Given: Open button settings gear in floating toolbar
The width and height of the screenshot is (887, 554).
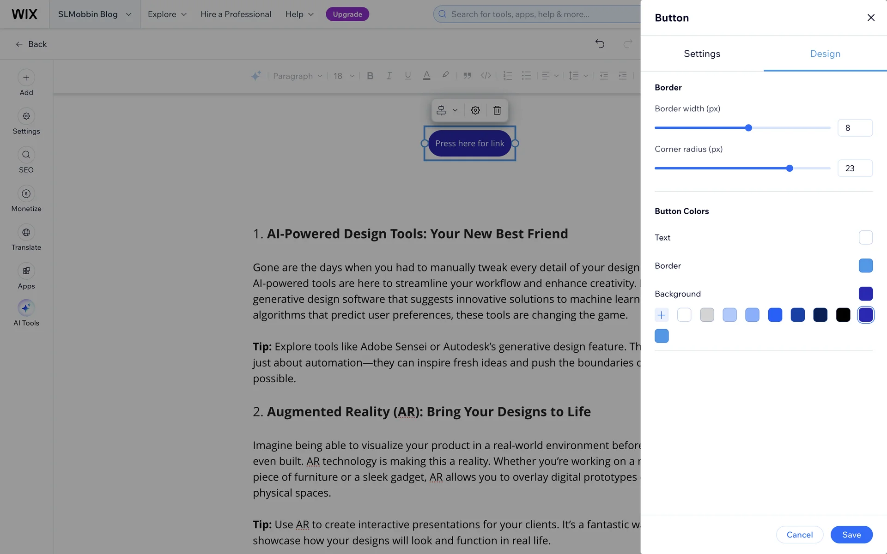Looking at the screenshot, I should click(x=475, y=110).
